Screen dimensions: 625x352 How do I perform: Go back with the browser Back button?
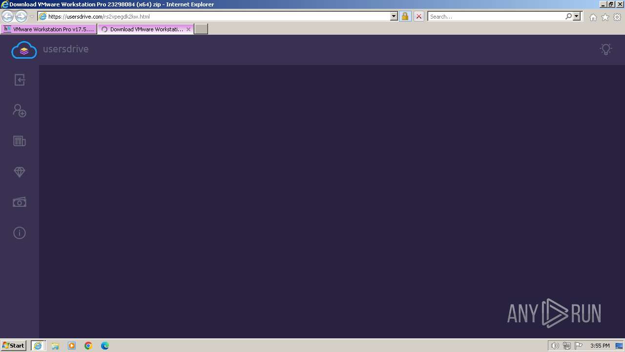7,16
